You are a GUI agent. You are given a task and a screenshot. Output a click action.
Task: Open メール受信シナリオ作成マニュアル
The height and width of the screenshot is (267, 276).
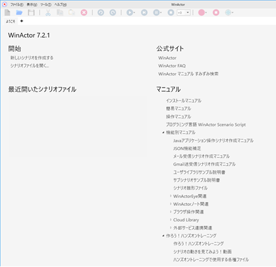(201, 156)
